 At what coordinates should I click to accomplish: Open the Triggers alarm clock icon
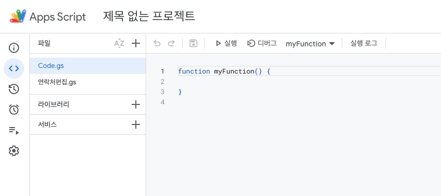[14, 110]
